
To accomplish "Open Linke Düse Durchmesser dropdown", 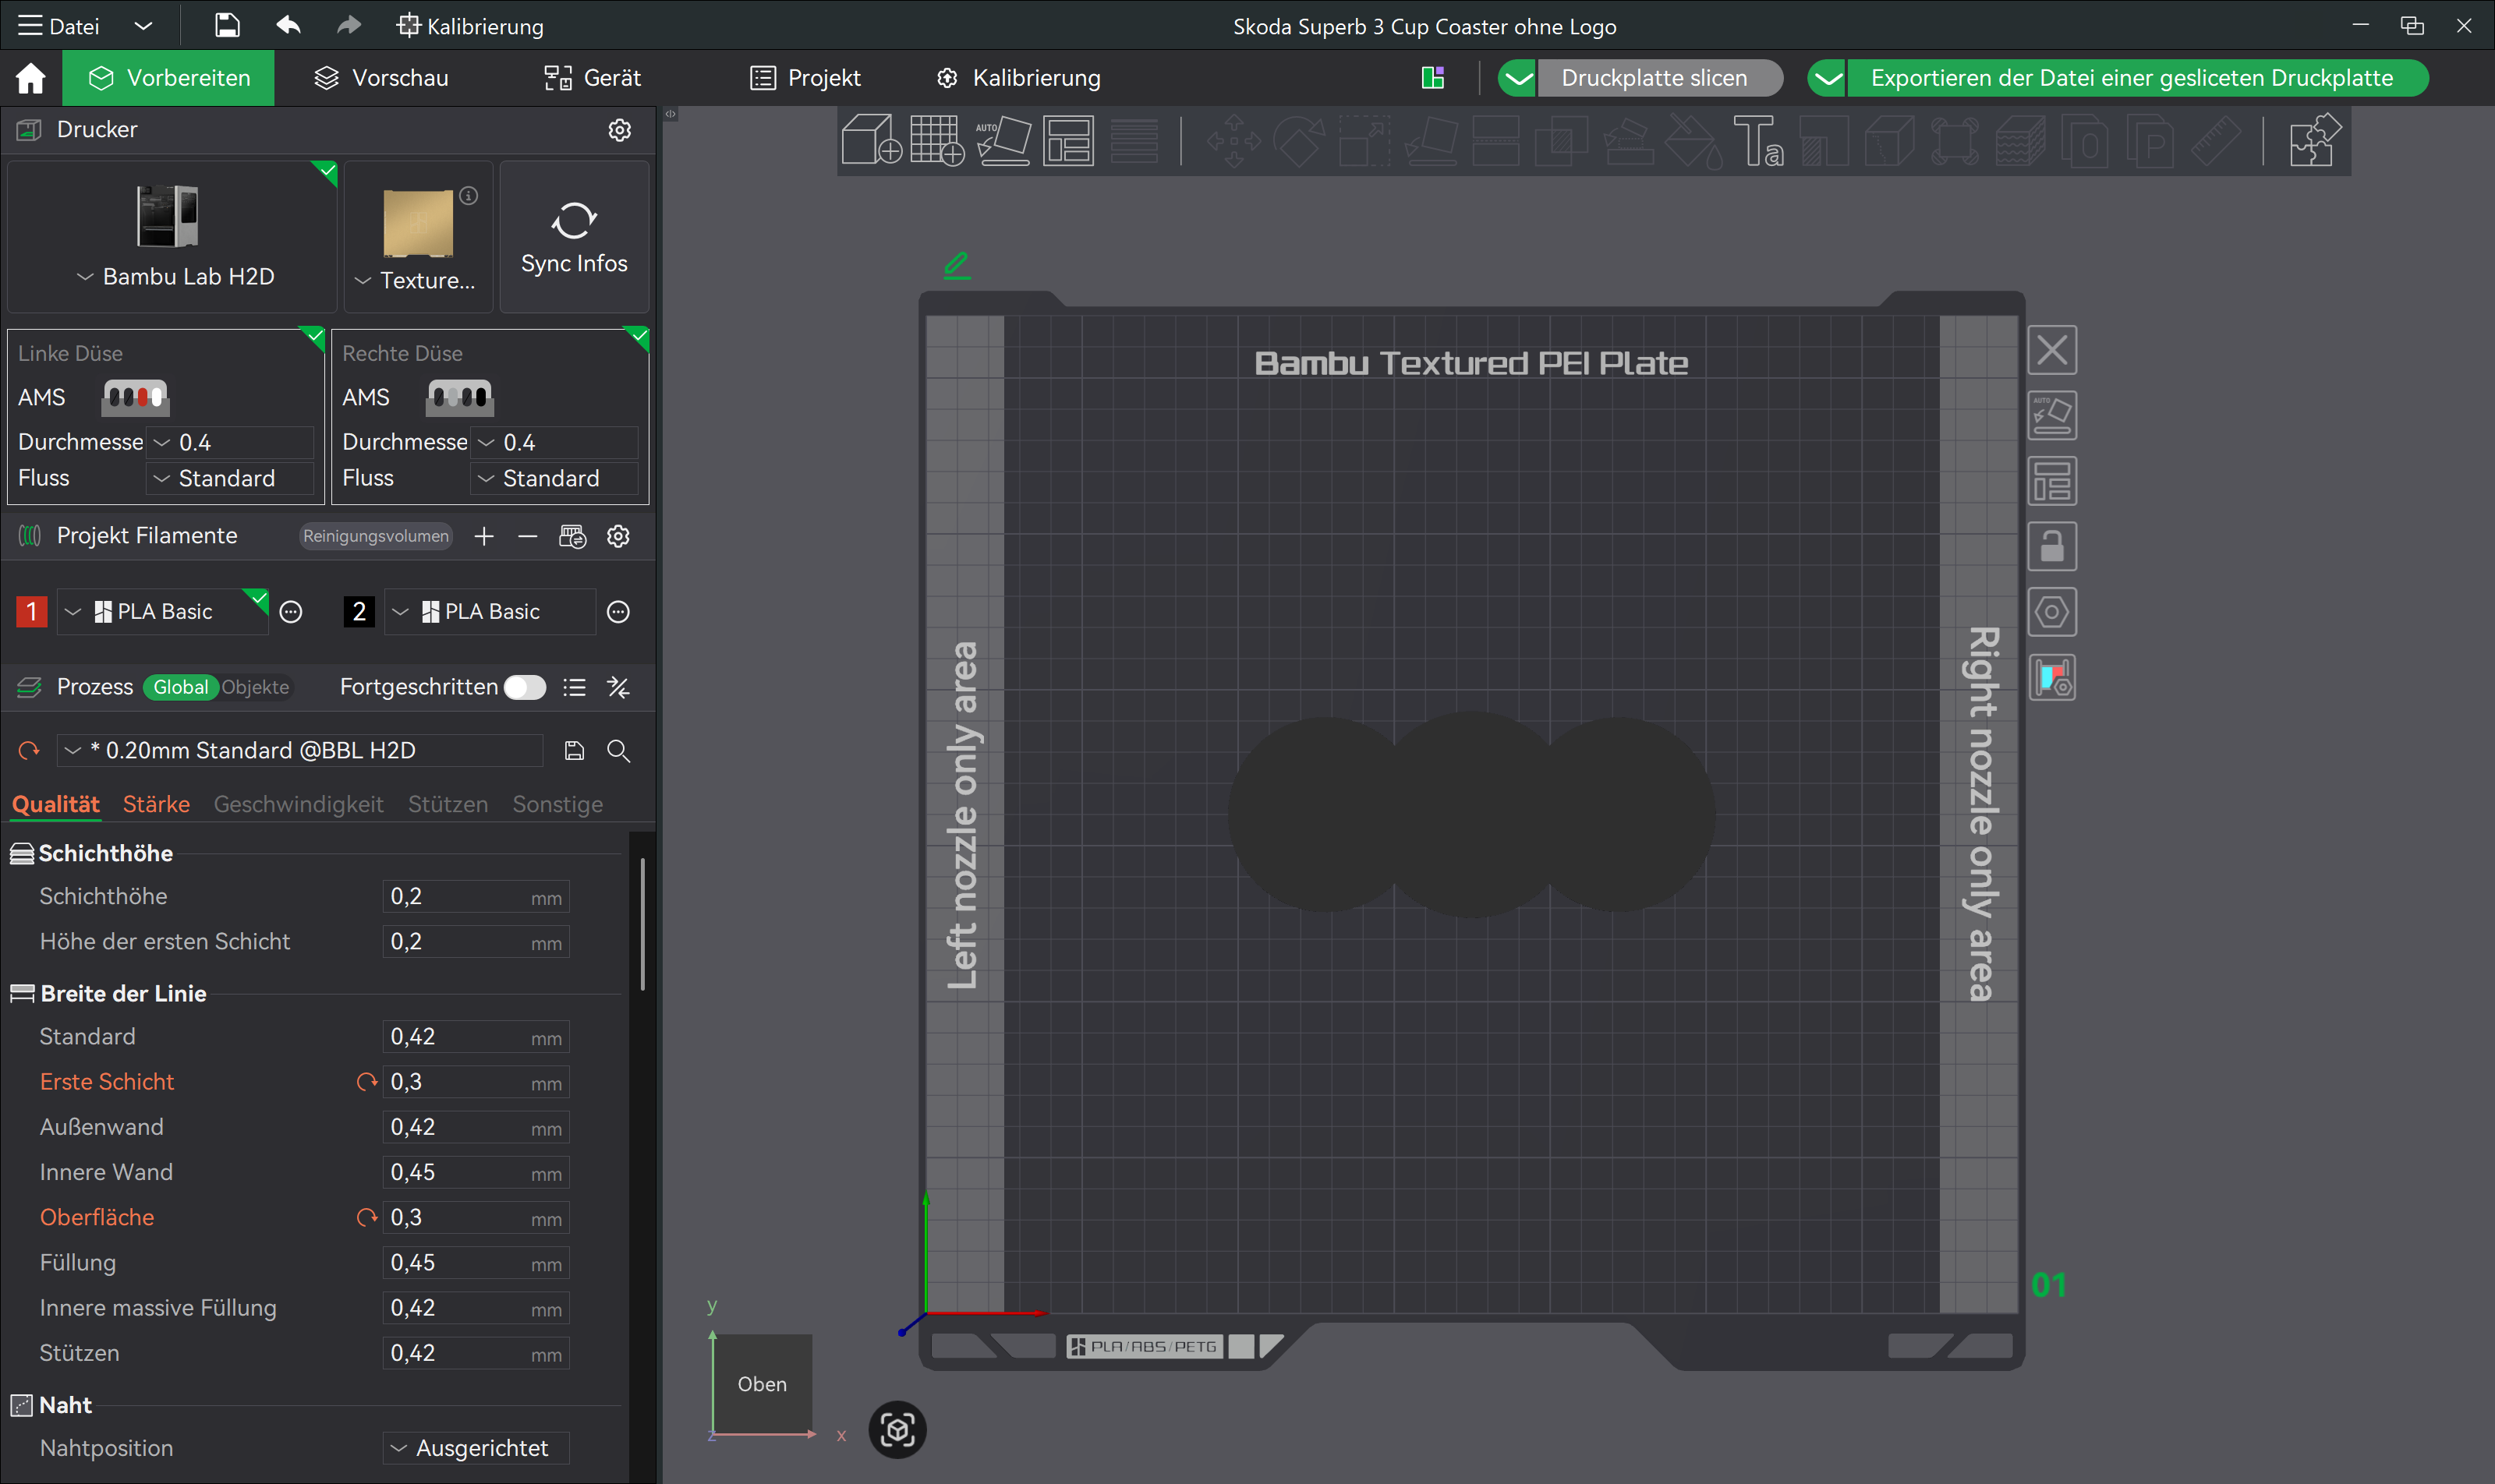I will (231, 442).
